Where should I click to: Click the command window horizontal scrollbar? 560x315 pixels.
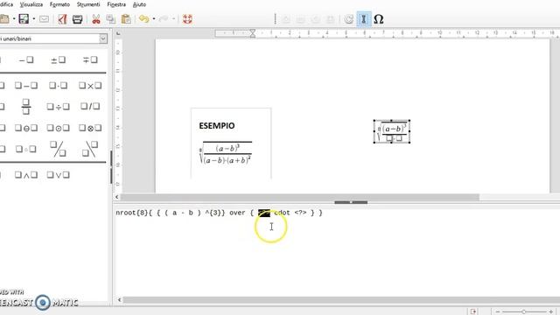(341, 300)
